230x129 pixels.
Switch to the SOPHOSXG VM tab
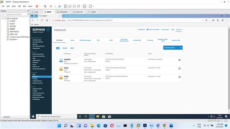click(64, 12)
